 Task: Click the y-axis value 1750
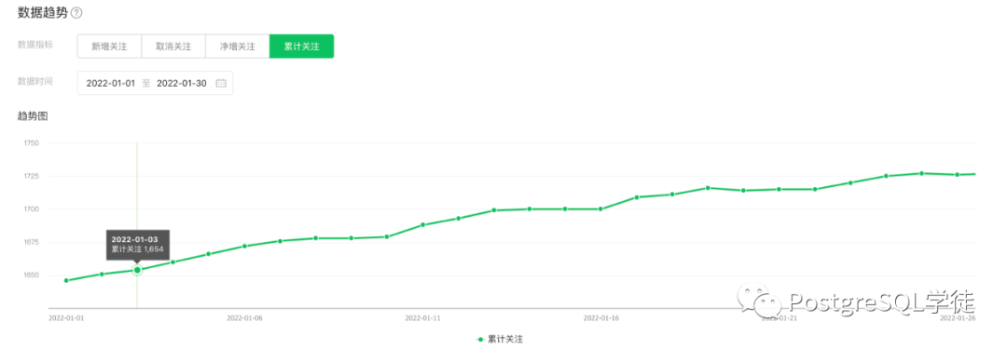tap(32, 143)
